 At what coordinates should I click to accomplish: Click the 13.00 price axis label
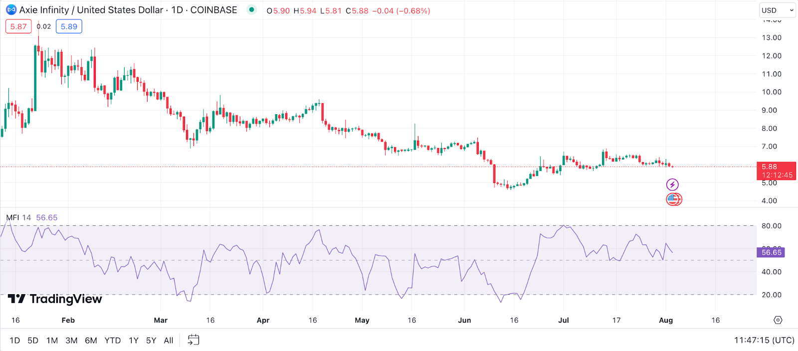772,37
